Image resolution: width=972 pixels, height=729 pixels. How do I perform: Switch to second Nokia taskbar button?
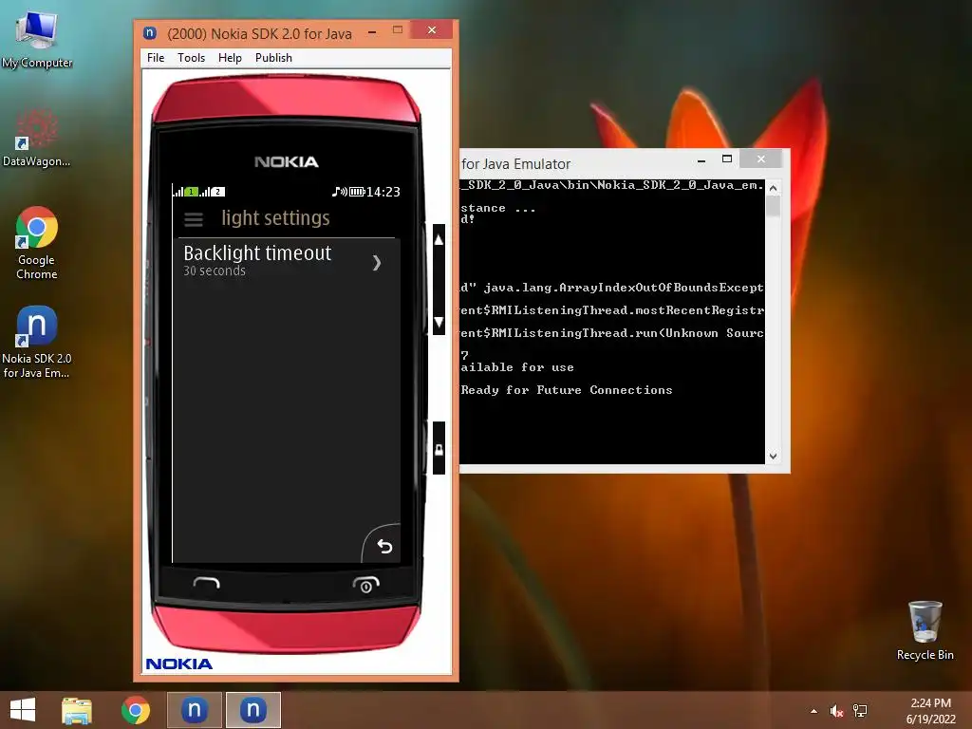pos(252,710)
